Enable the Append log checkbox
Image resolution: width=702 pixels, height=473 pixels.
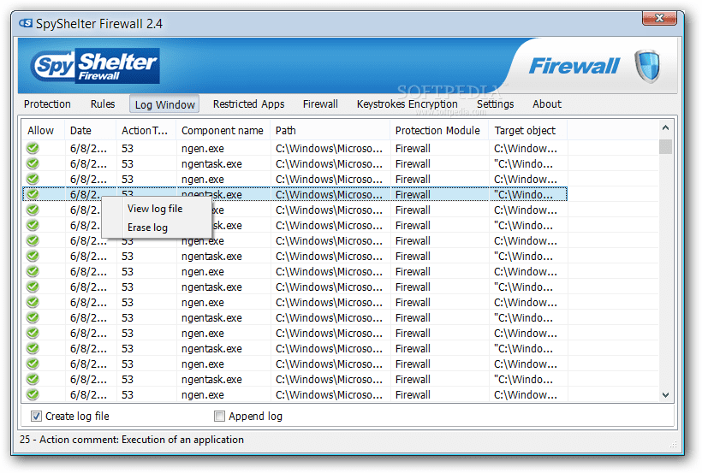coord(219,417)
